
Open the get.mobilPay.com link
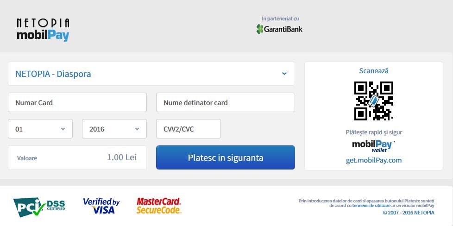click(373, 160)
